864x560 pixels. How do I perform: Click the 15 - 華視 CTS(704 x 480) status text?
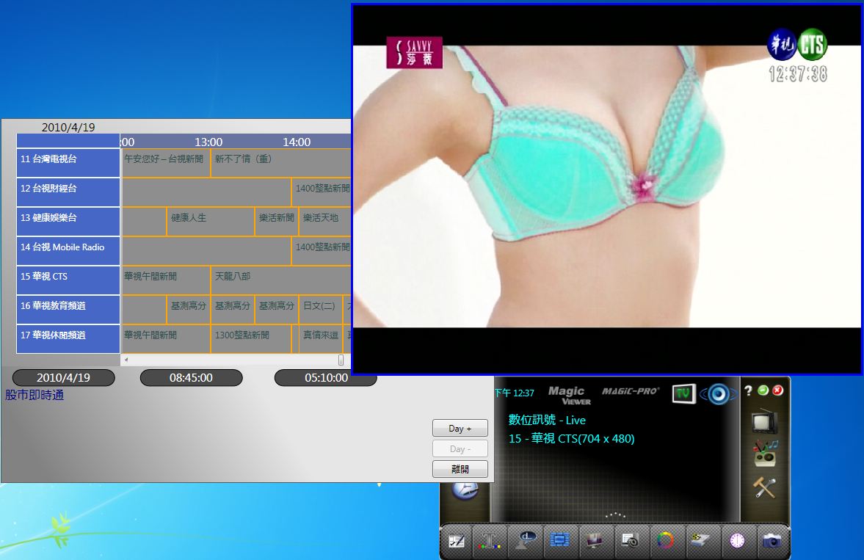(x=571, y=439)
